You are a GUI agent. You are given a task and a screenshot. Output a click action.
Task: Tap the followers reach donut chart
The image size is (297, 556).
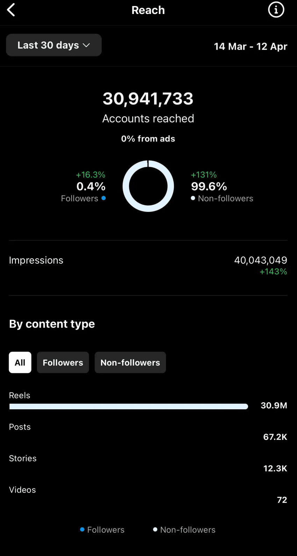pyautogui.click(x=148, y=186)
